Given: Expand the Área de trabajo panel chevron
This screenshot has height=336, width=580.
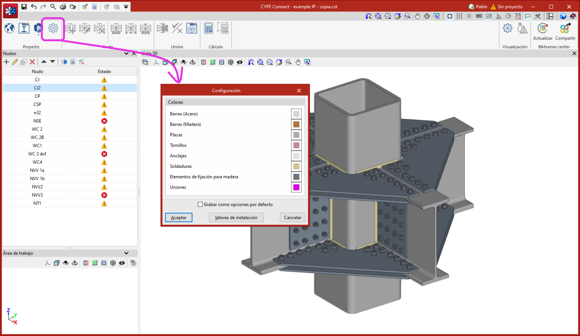Looking at the screenshot, I should [x=126, y=253].
